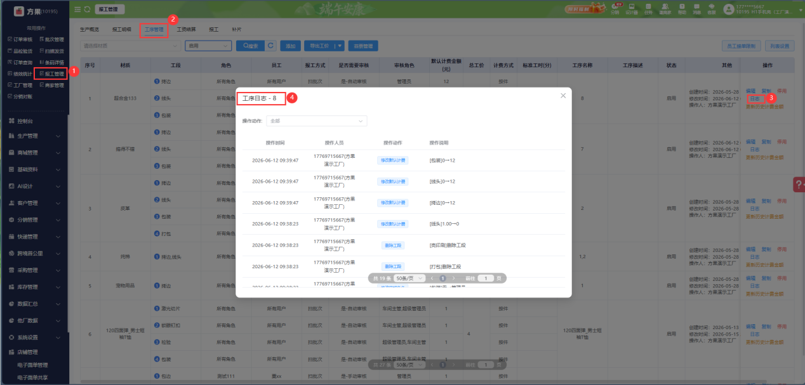805x385 pixels.
Task: Expand 库存管理 in the sidebar
Action: click(34, 287)
